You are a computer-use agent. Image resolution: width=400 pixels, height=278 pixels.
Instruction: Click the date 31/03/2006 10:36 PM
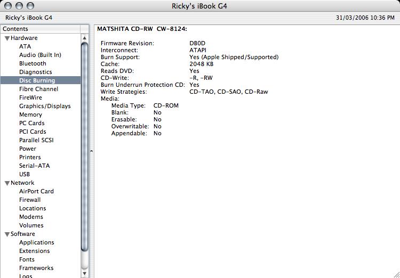click(365, 18)
